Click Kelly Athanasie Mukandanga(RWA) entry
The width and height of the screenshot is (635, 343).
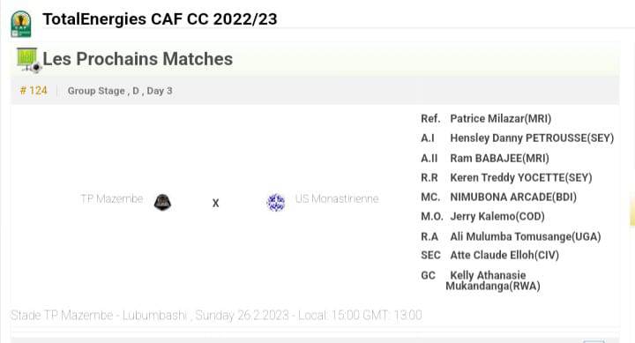click(493, 280)
